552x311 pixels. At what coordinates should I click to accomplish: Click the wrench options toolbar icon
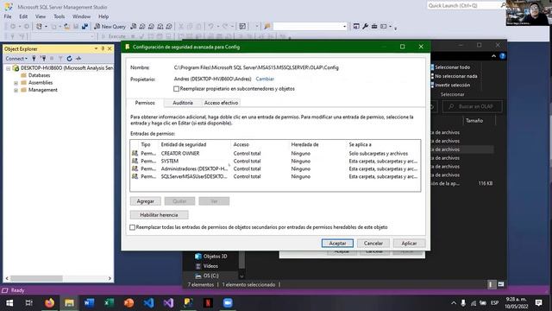[366, 27]
